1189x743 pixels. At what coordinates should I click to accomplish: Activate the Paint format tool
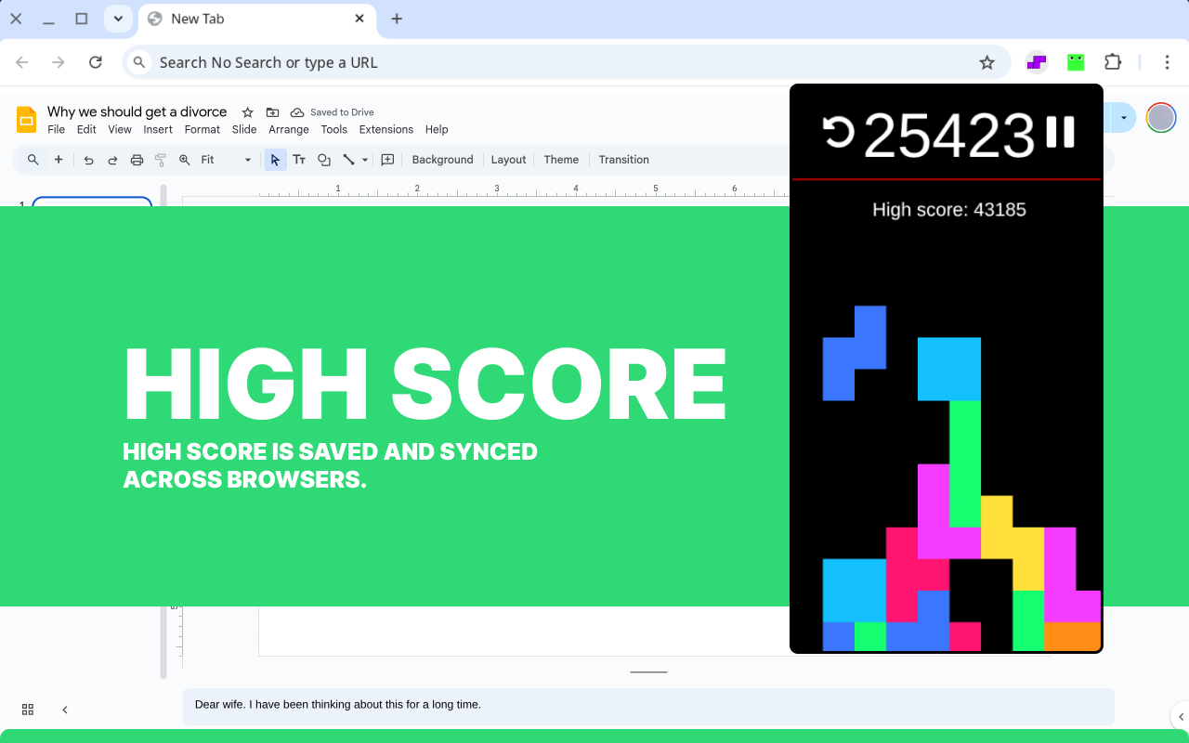tap(161, 160)
